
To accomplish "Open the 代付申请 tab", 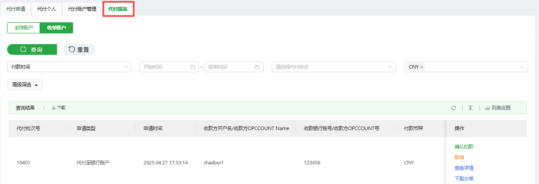I will [16, 9].
